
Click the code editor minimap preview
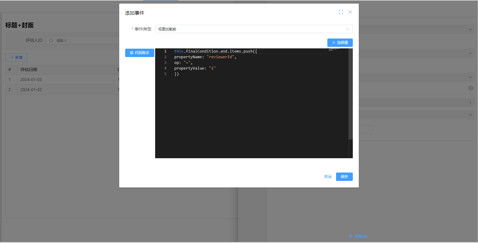click(x=334, y=50)
